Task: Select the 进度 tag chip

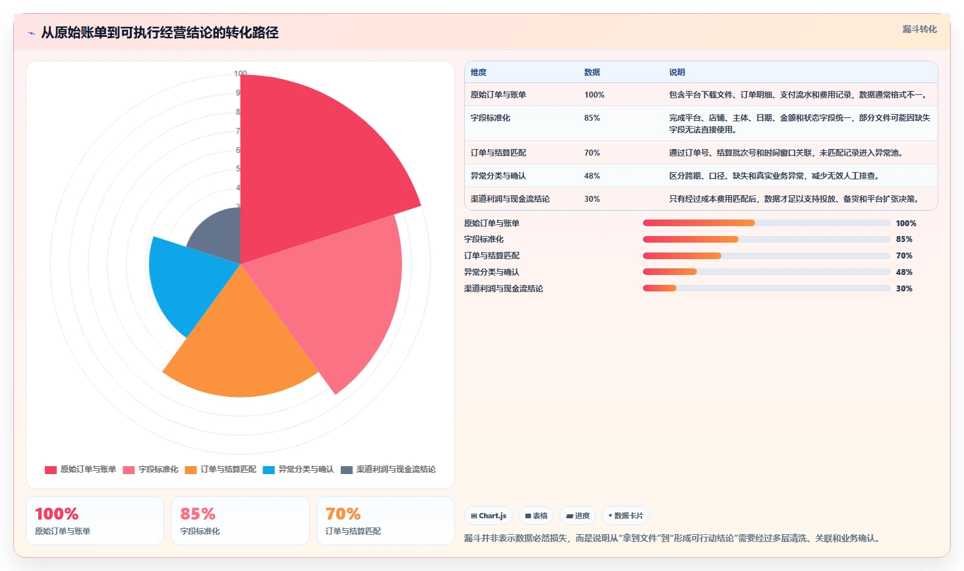Action: 578,516
